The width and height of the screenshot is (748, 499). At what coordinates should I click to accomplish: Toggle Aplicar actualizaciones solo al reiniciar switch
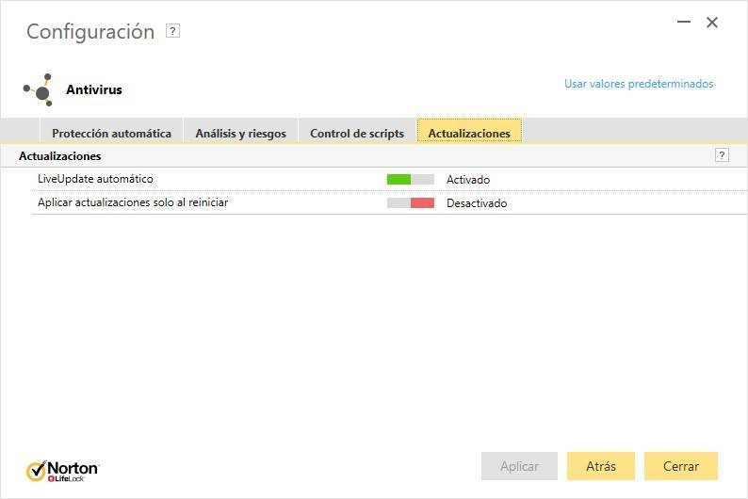coord(410,202)
